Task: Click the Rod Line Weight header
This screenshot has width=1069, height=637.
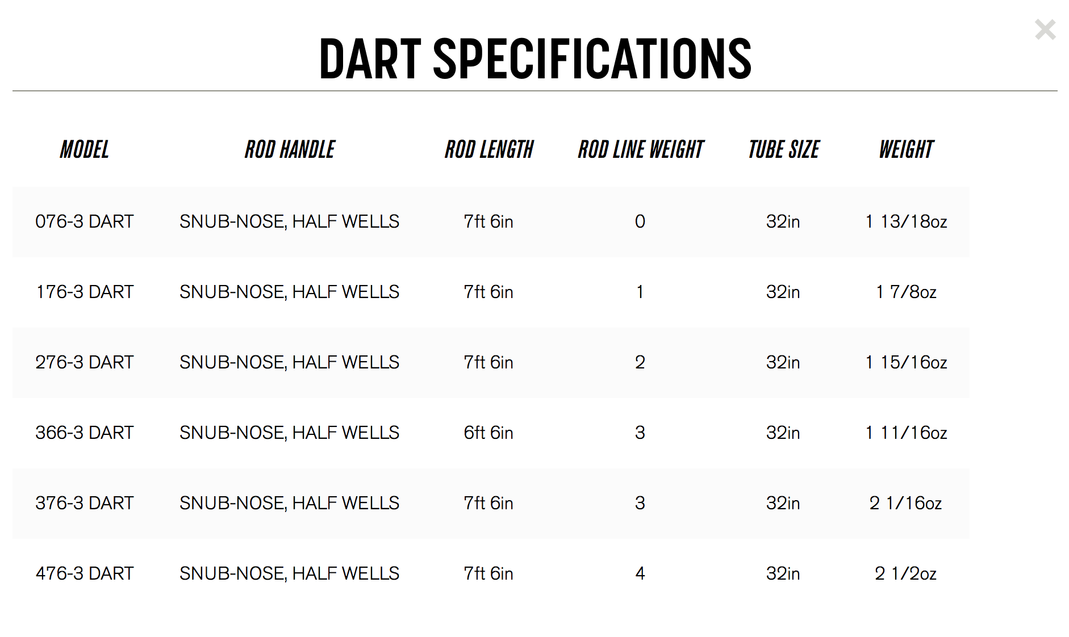Action: tap(640, 150)
